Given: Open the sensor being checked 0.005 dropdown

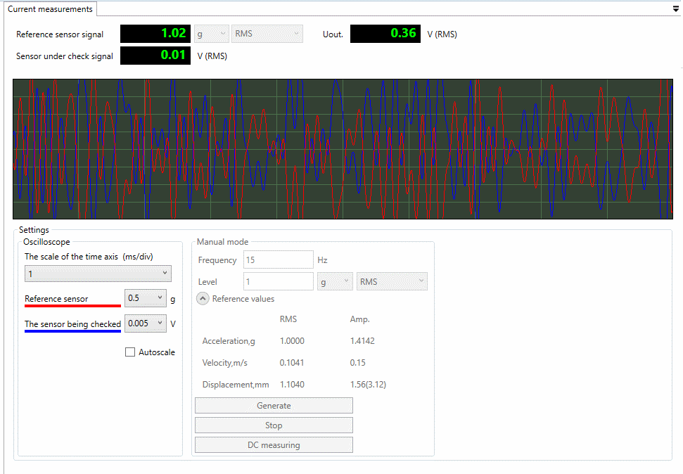Looking at the screenshot, I should click(146, 324).
